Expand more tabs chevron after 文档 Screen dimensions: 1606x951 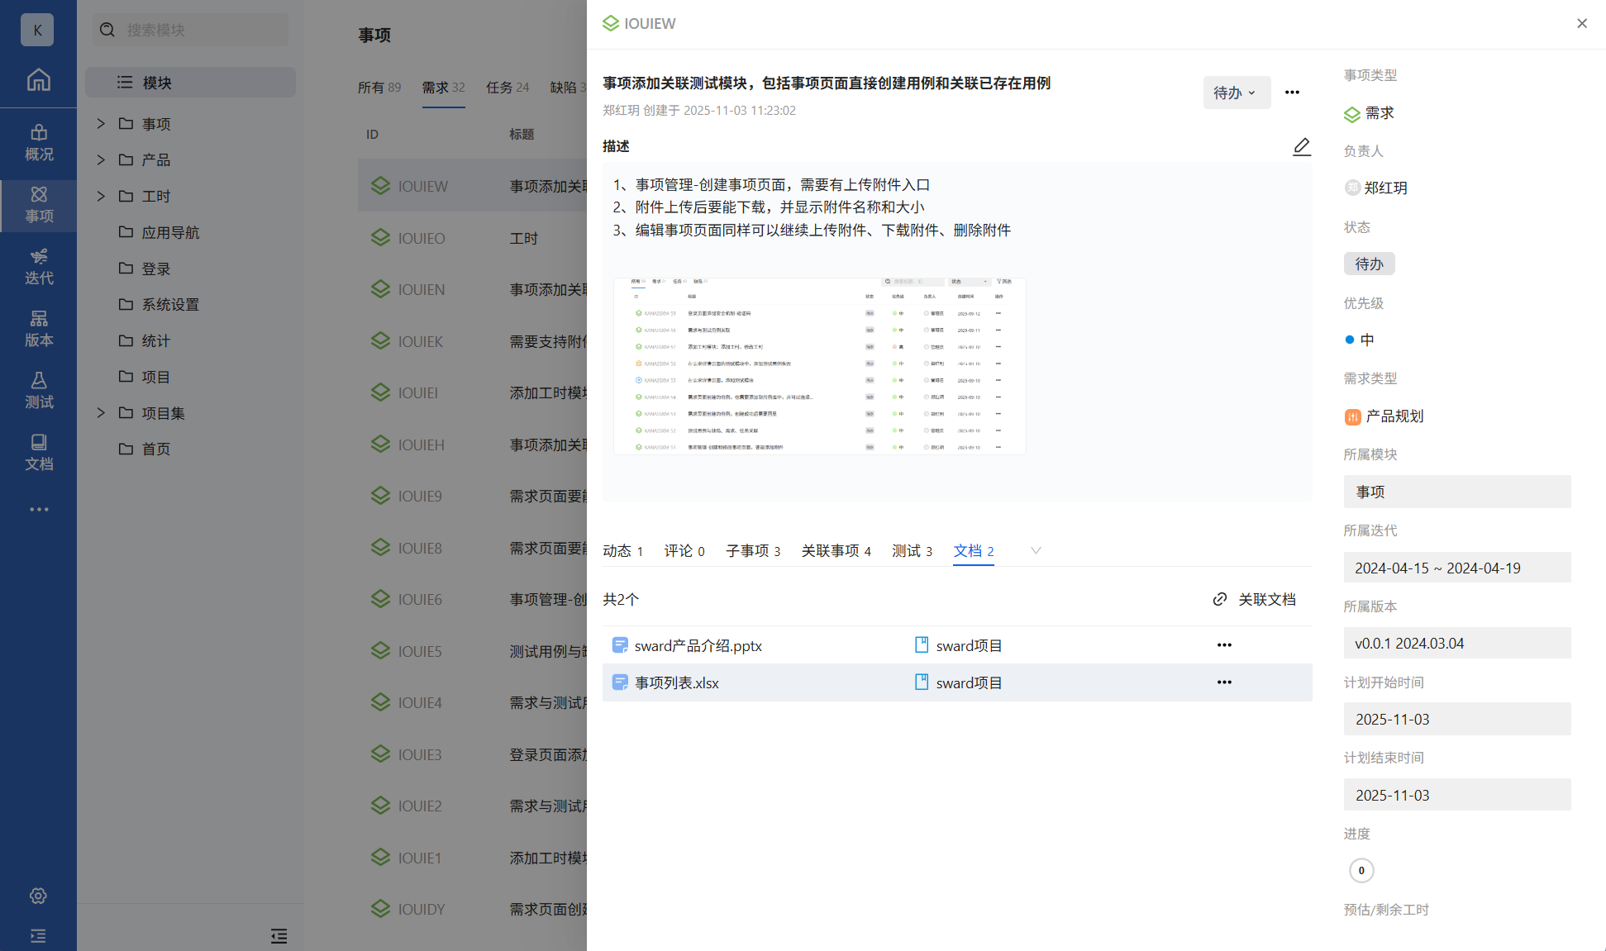click(1036, 550)
